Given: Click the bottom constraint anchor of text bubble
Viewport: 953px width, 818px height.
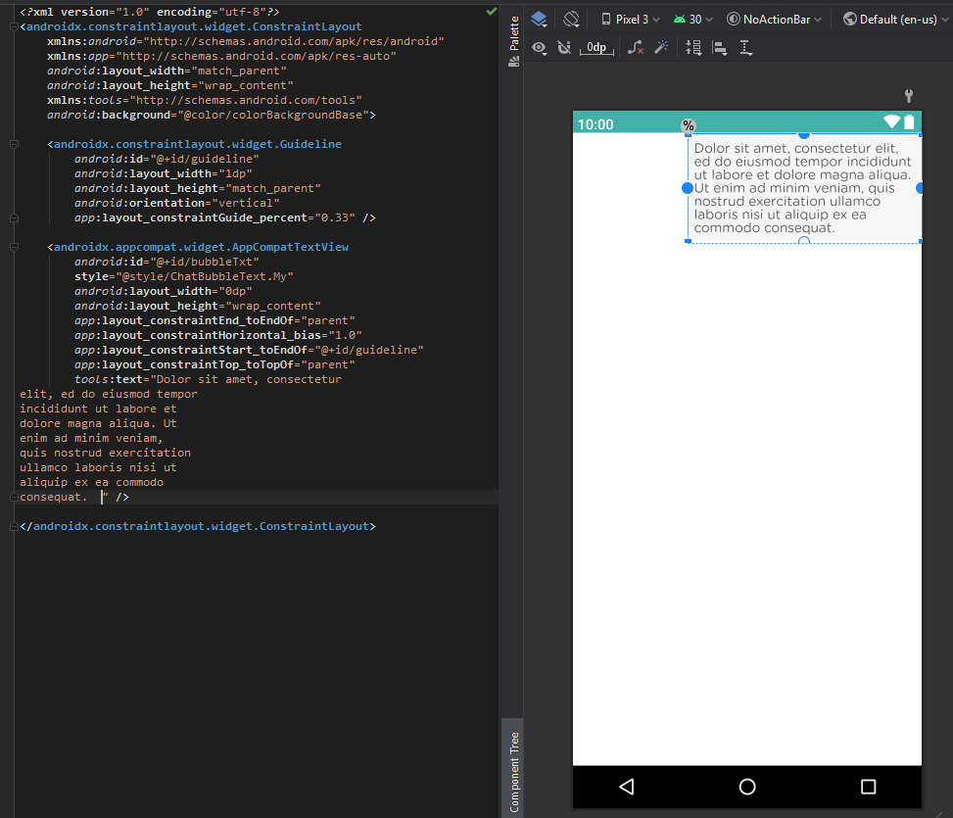Looking at the screenshot, I should click(x=804, y=241).
